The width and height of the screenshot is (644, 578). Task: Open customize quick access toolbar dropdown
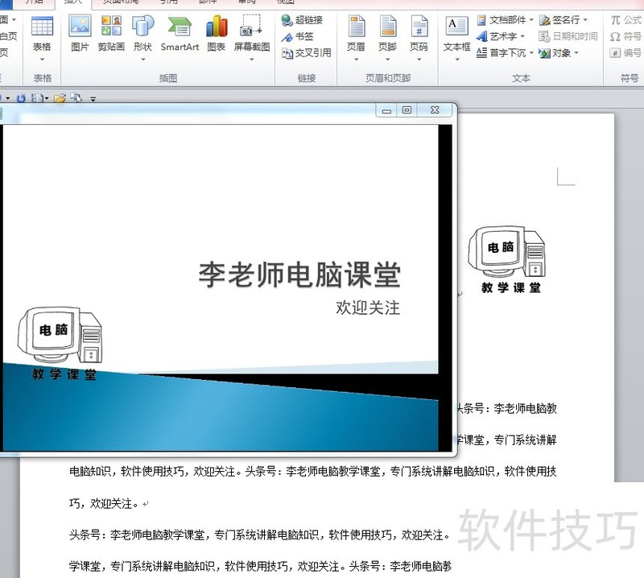pyautogui.click(x=93, y=99)
